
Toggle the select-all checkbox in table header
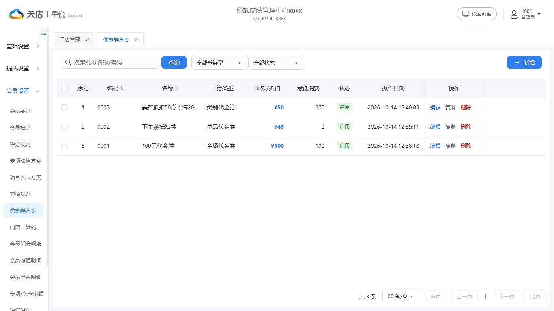[x=64, y=88]
